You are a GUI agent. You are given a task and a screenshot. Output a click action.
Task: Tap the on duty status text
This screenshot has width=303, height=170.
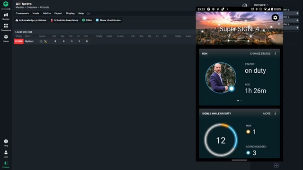click(255, 70)
